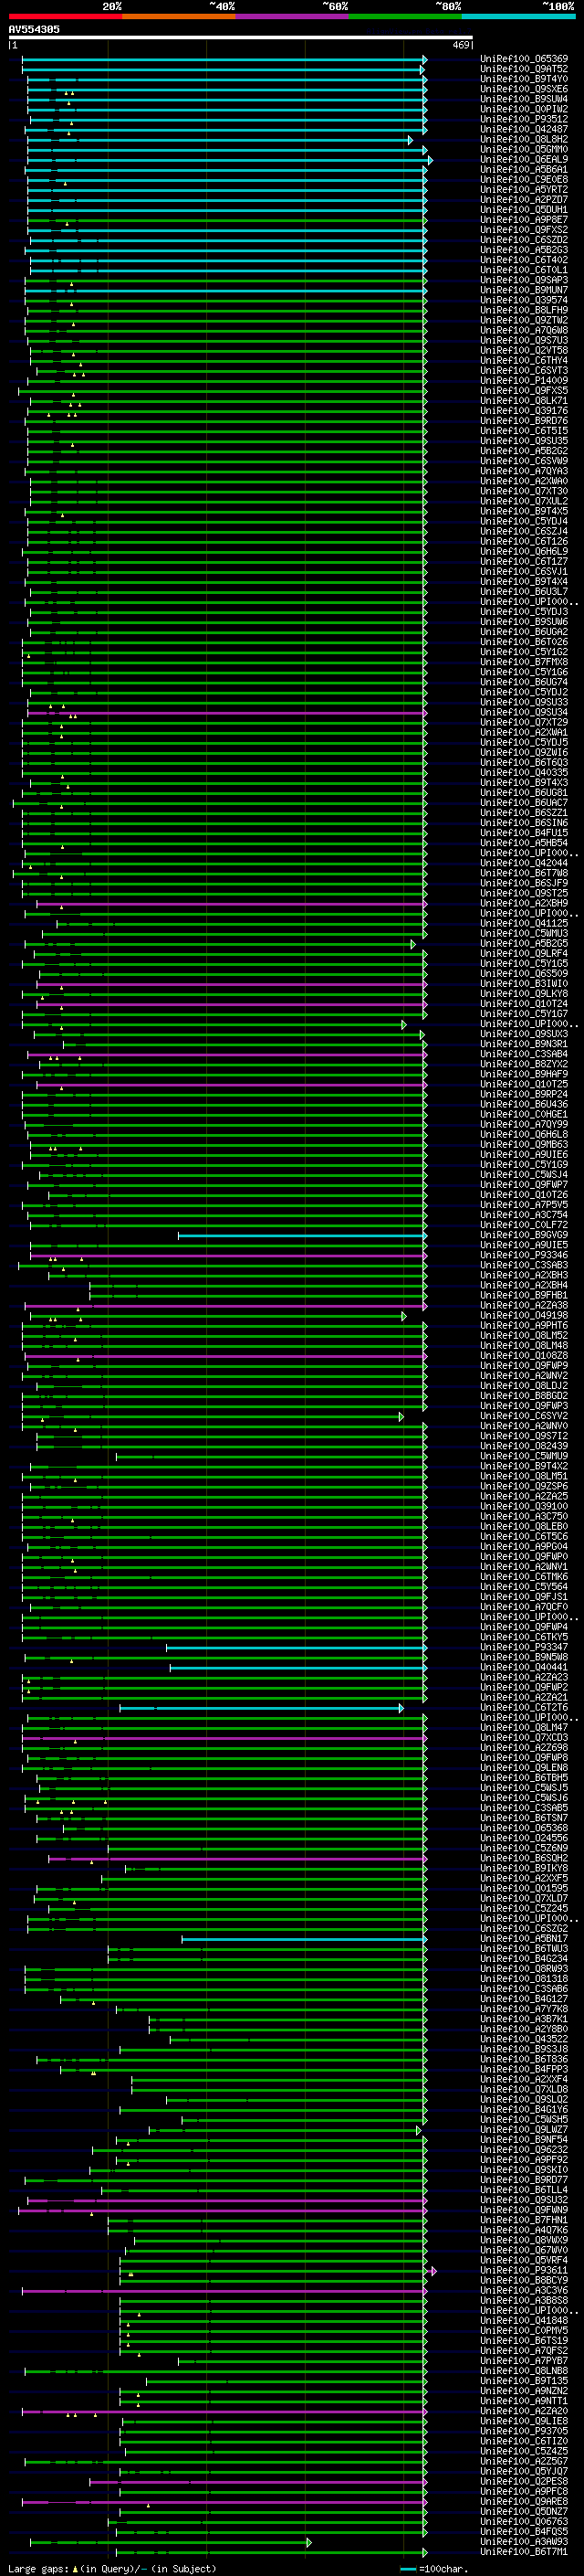Open hit UniRef100_C6SYV2
The width and height of the screenshot is (584, 2576).
point(524,1416)
